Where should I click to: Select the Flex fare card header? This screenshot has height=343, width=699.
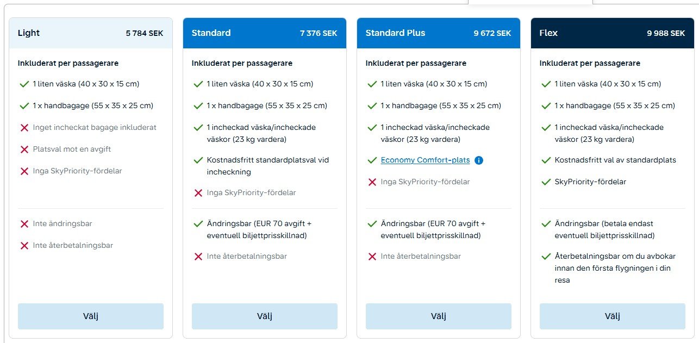coord(612,33)
